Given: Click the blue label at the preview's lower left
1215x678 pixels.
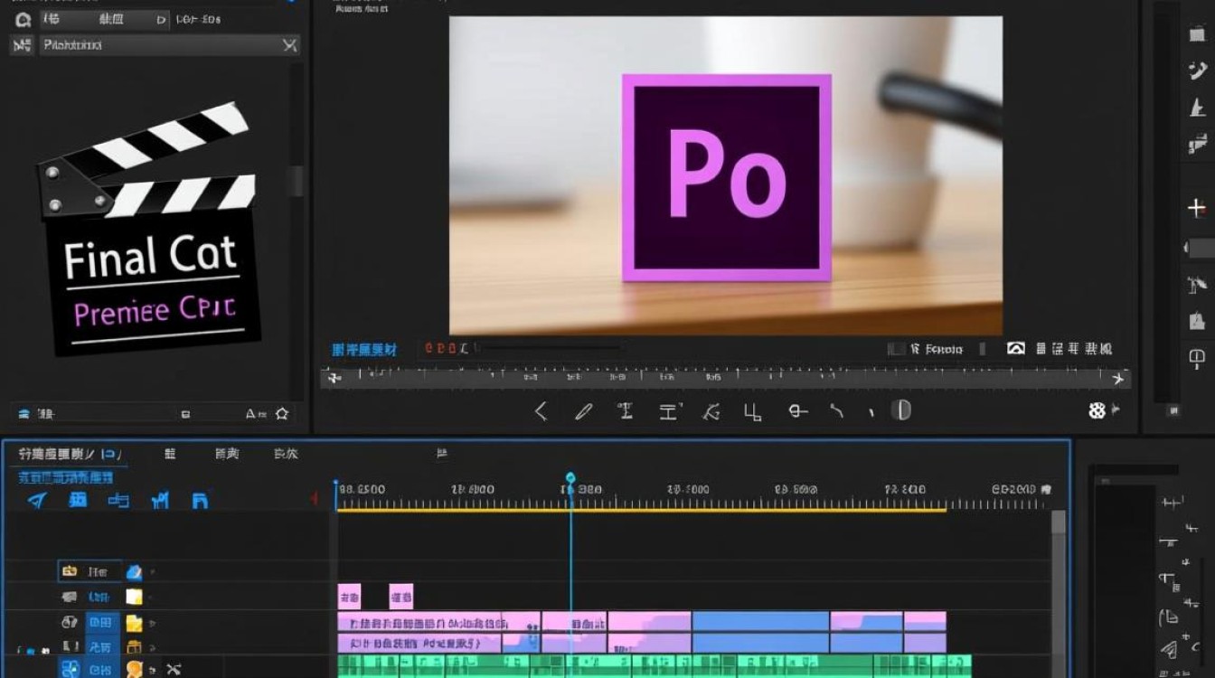Looking at the screenshot, I should (x=364, y=350).
